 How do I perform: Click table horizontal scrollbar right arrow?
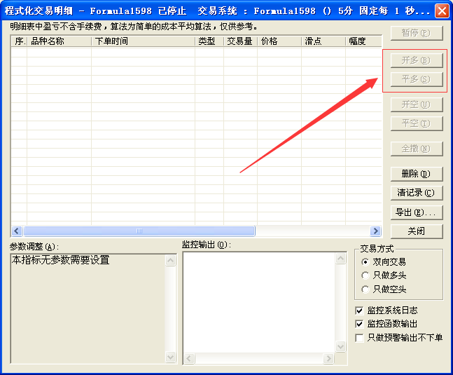point(375,231)
